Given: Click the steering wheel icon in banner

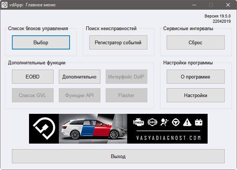Looking at the screenshot, I should pos(176,122).
